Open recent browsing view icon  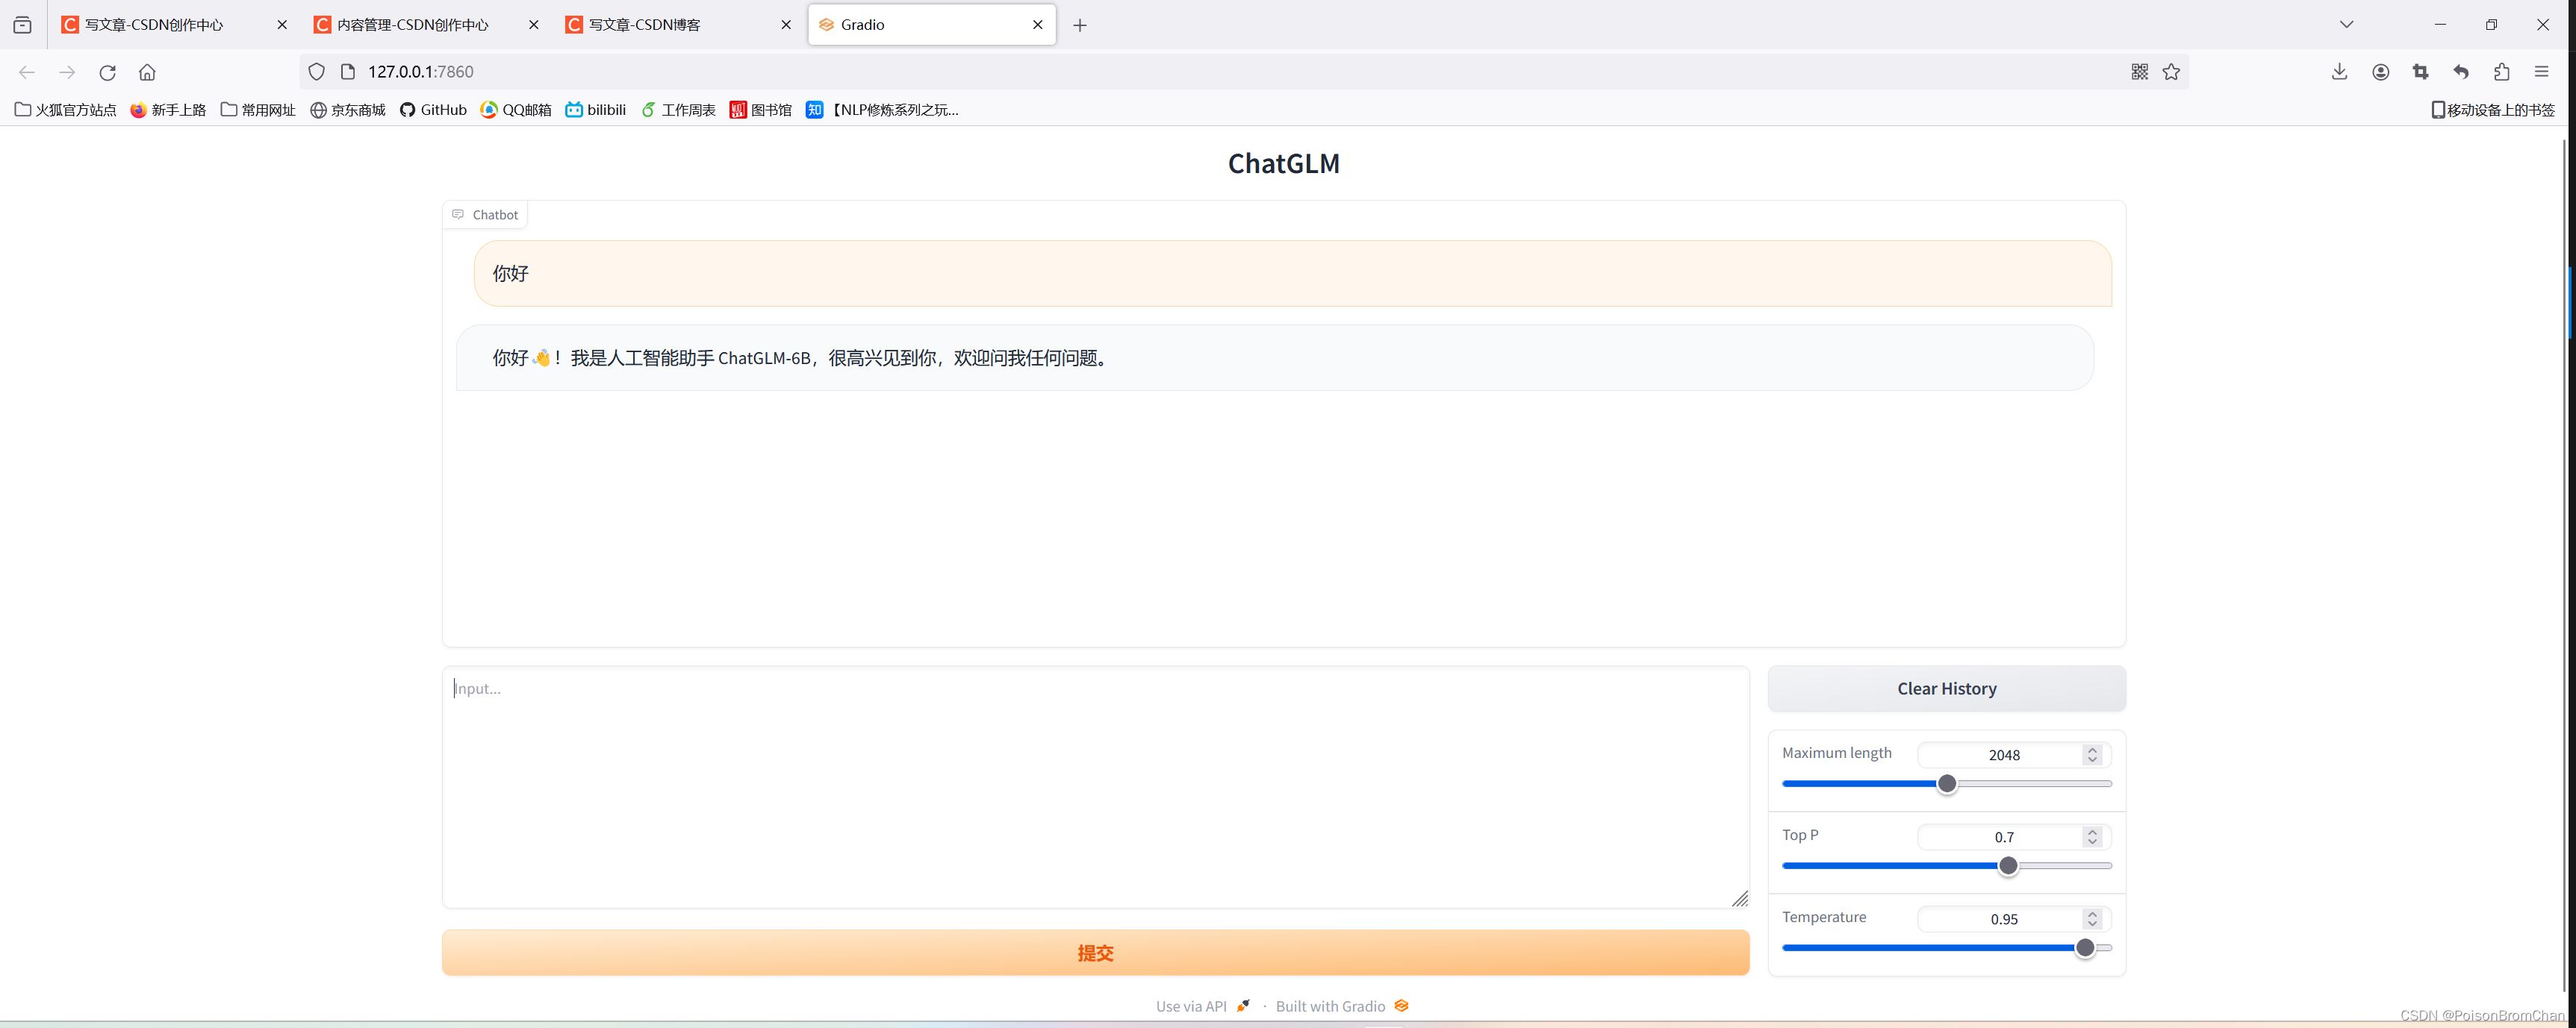[x=23, y=25]
